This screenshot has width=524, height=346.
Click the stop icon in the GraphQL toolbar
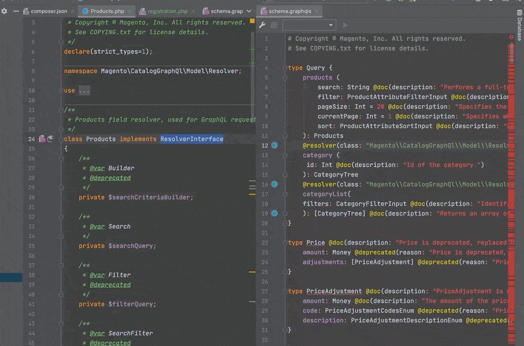(x=274, y=25)
